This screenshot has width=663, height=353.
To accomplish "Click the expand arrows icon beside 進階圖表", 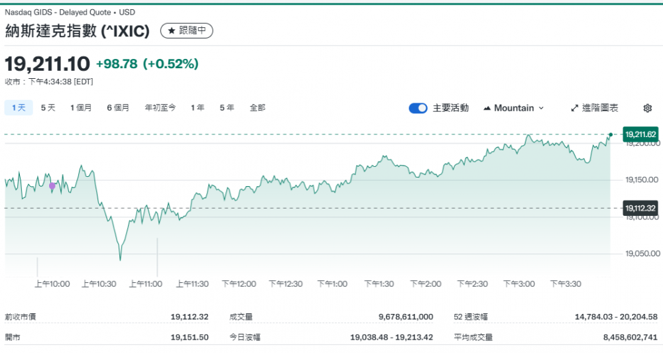I will tap(575, 108).
